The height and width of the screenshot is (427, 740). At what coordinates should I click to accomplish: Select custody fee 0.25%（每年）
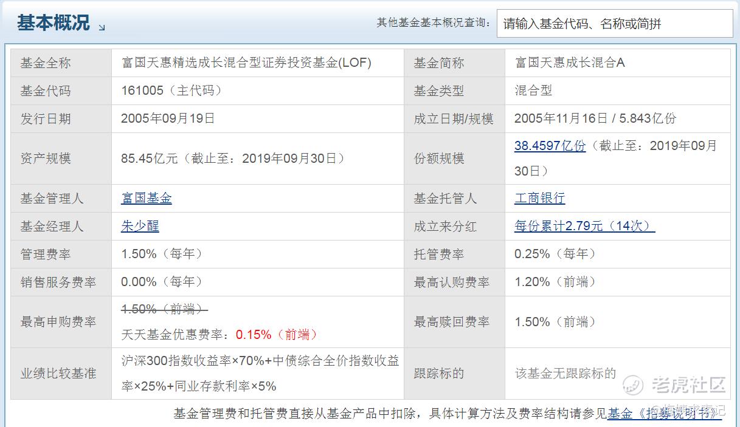point(556,254)
